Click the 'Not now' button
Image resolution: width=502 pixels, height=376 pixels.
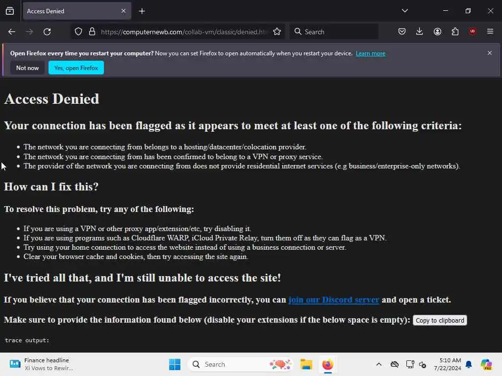tap(27, 68)
